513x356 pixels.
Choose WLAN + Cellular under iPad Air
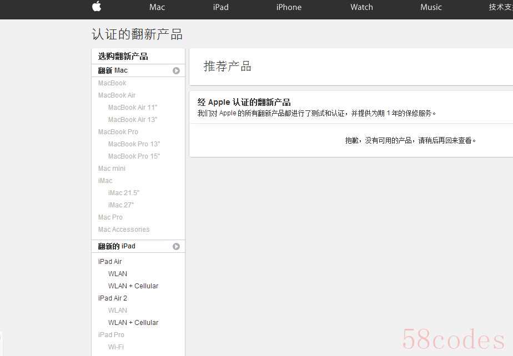(133, 286)
